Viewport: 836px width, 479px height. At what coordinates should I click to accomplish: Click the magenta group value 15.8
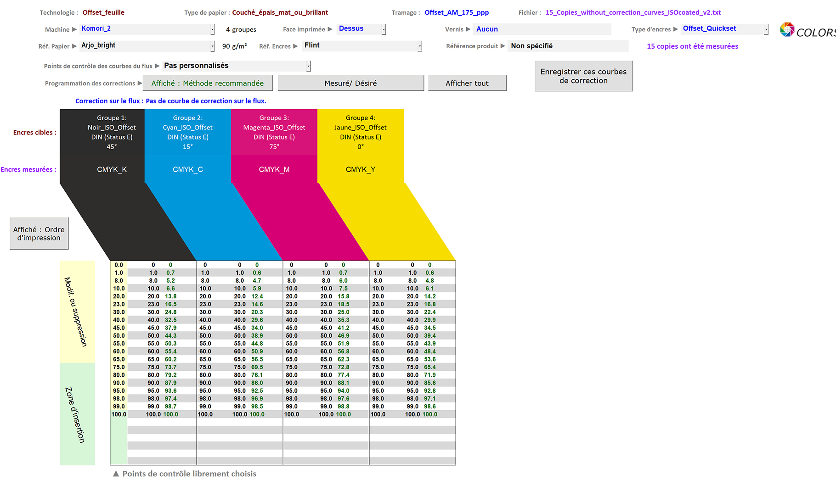344,296
